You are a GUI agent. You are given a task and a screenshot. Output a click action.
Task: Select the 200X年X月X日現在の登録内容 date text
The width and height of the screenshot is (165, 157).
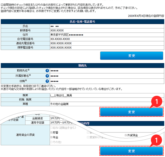click(146, 16)
